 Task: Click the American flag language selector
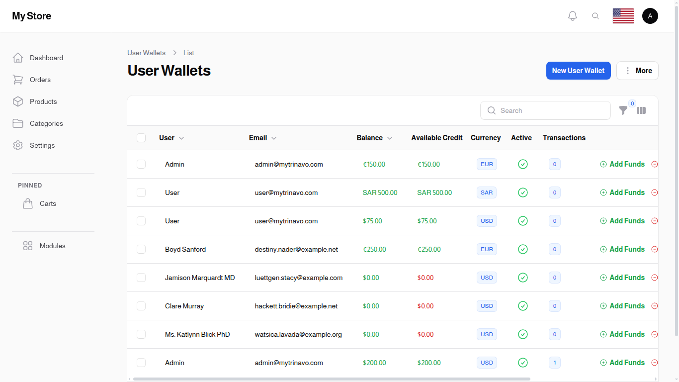(x=623, y=15)
